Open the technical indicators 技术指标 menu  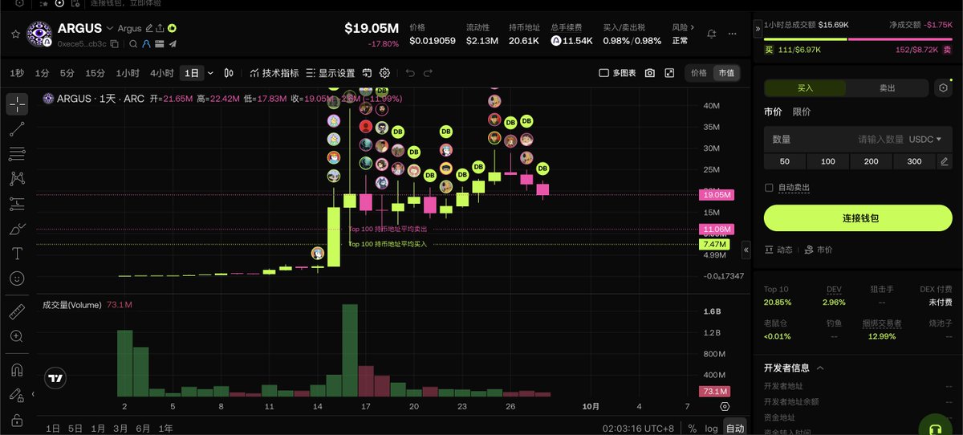274,73
